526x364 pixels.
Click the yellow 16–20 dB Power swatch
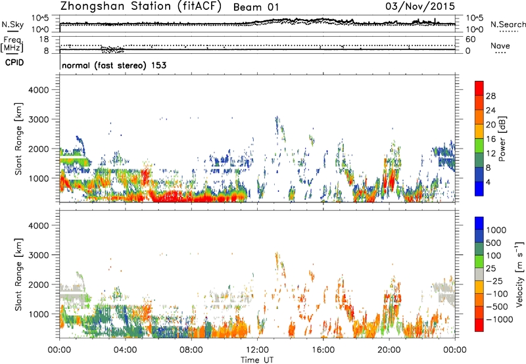(479, 131)
